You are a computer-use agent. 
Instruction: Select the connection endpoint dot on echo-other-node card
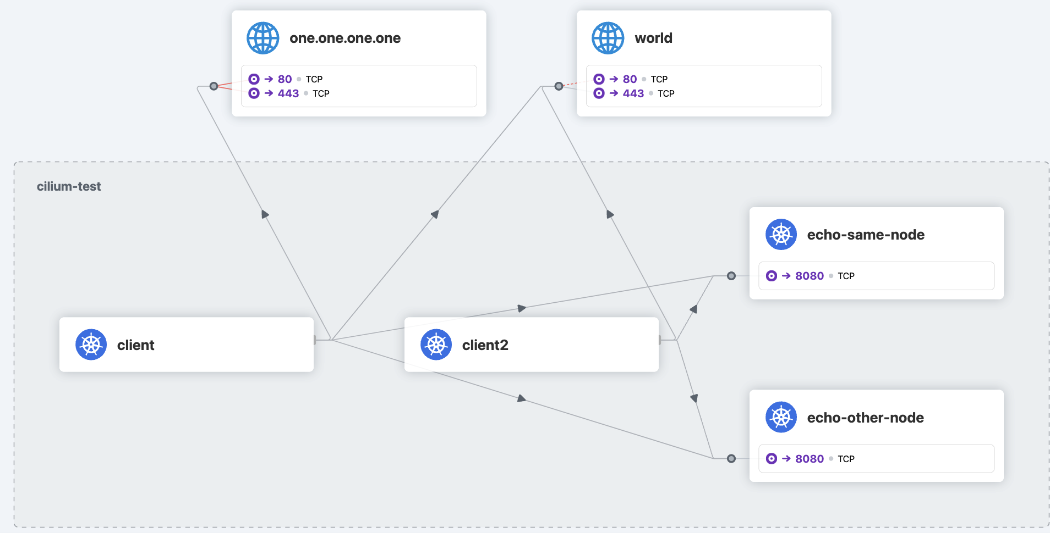pos(731,458)
